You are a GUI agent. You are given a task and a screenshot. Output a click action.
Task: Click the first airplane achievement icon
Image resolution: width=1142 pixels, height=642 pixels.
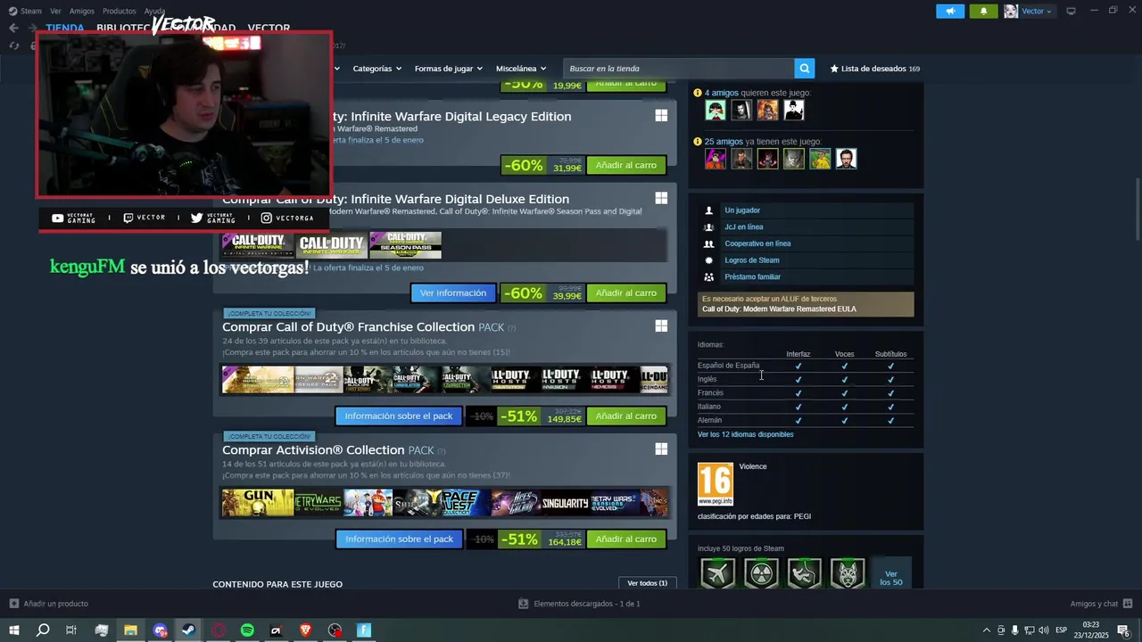point(717,573)
